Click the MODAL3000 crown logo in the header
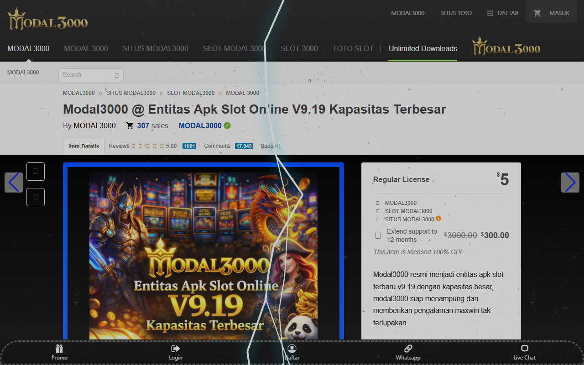Screen dimensions: 584x365 [47, 19]
